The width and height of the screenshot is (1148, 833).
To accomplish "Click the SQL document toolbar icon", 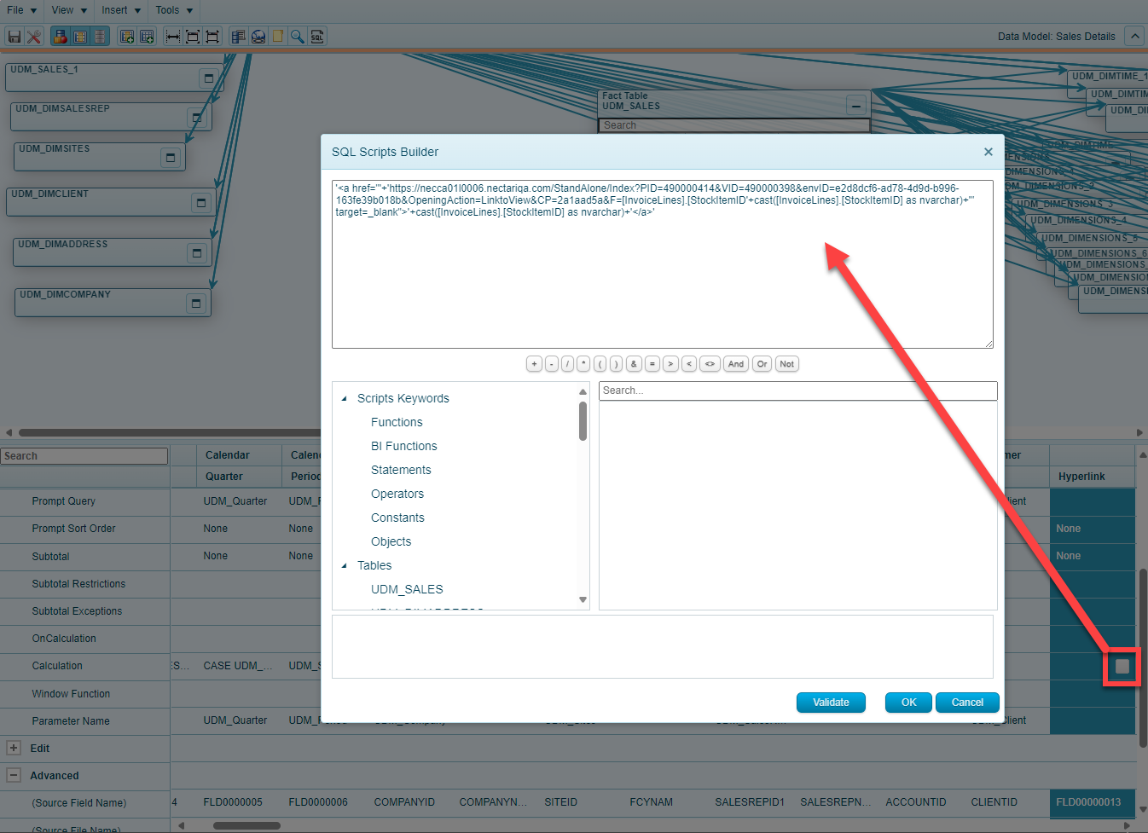I will [x=317, y=37].
